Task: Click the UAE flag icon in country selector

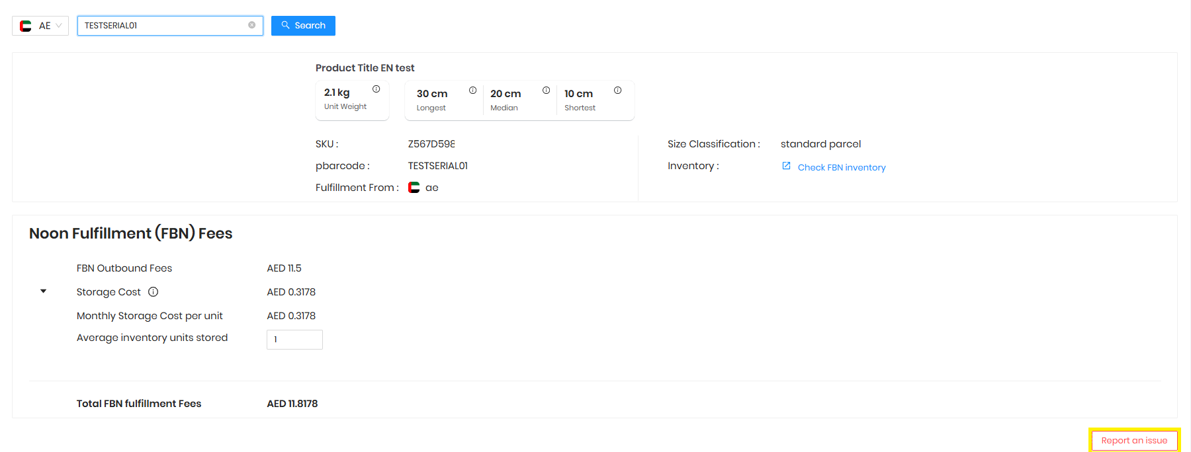Action: [x=26, y=26]
